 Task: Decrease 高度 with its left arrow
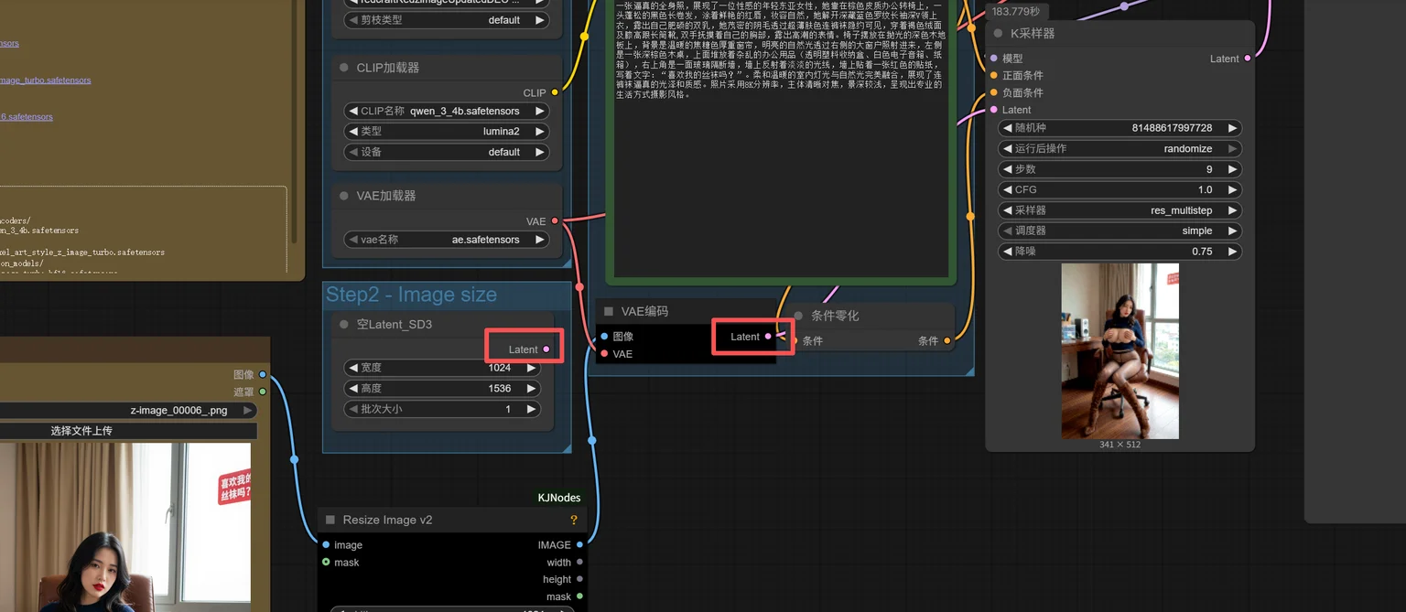click(x=353, y=388)
